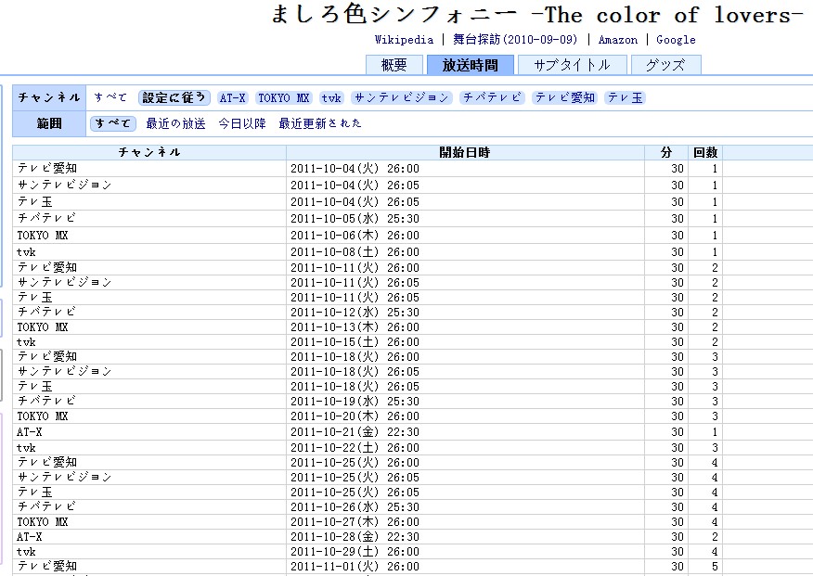Click the date 2011-10-28(金) 22:30
The image size is (813, 576).
pyautogui.click(x=355, y=537)
